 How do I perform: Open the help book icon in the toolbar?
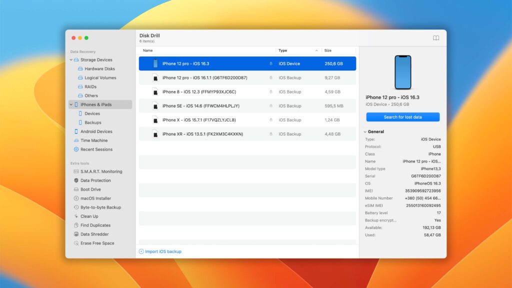click(x=436, y=37)
